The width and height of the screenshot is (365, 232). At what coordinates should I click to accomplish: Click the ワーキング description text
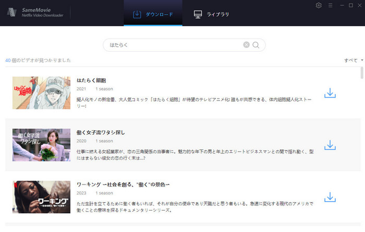(x=195, y=207)
